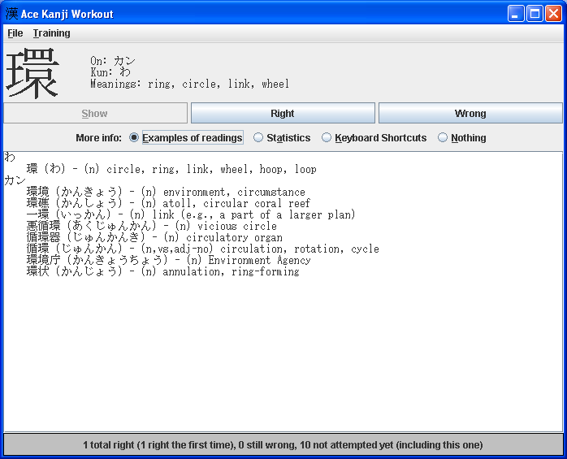Click the status bar '1 total right' summary
This screenshot has height=459, width=567.
(283, 445)
